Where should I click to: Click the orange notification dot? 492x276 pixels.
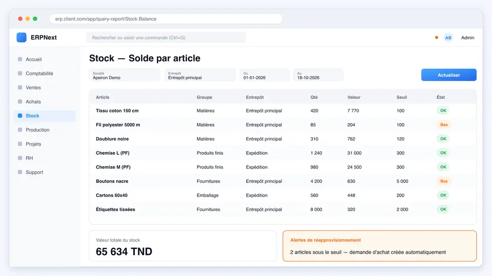coord(437,37)
